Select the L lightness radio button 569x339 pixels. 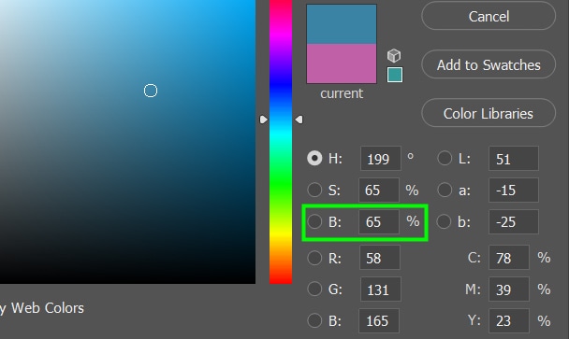tap(445, 158)
